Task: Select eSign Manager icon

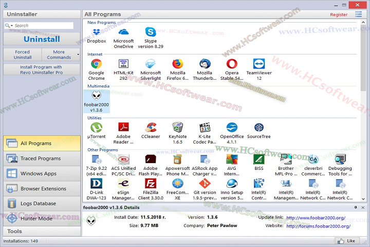Action: click(123, 183)
